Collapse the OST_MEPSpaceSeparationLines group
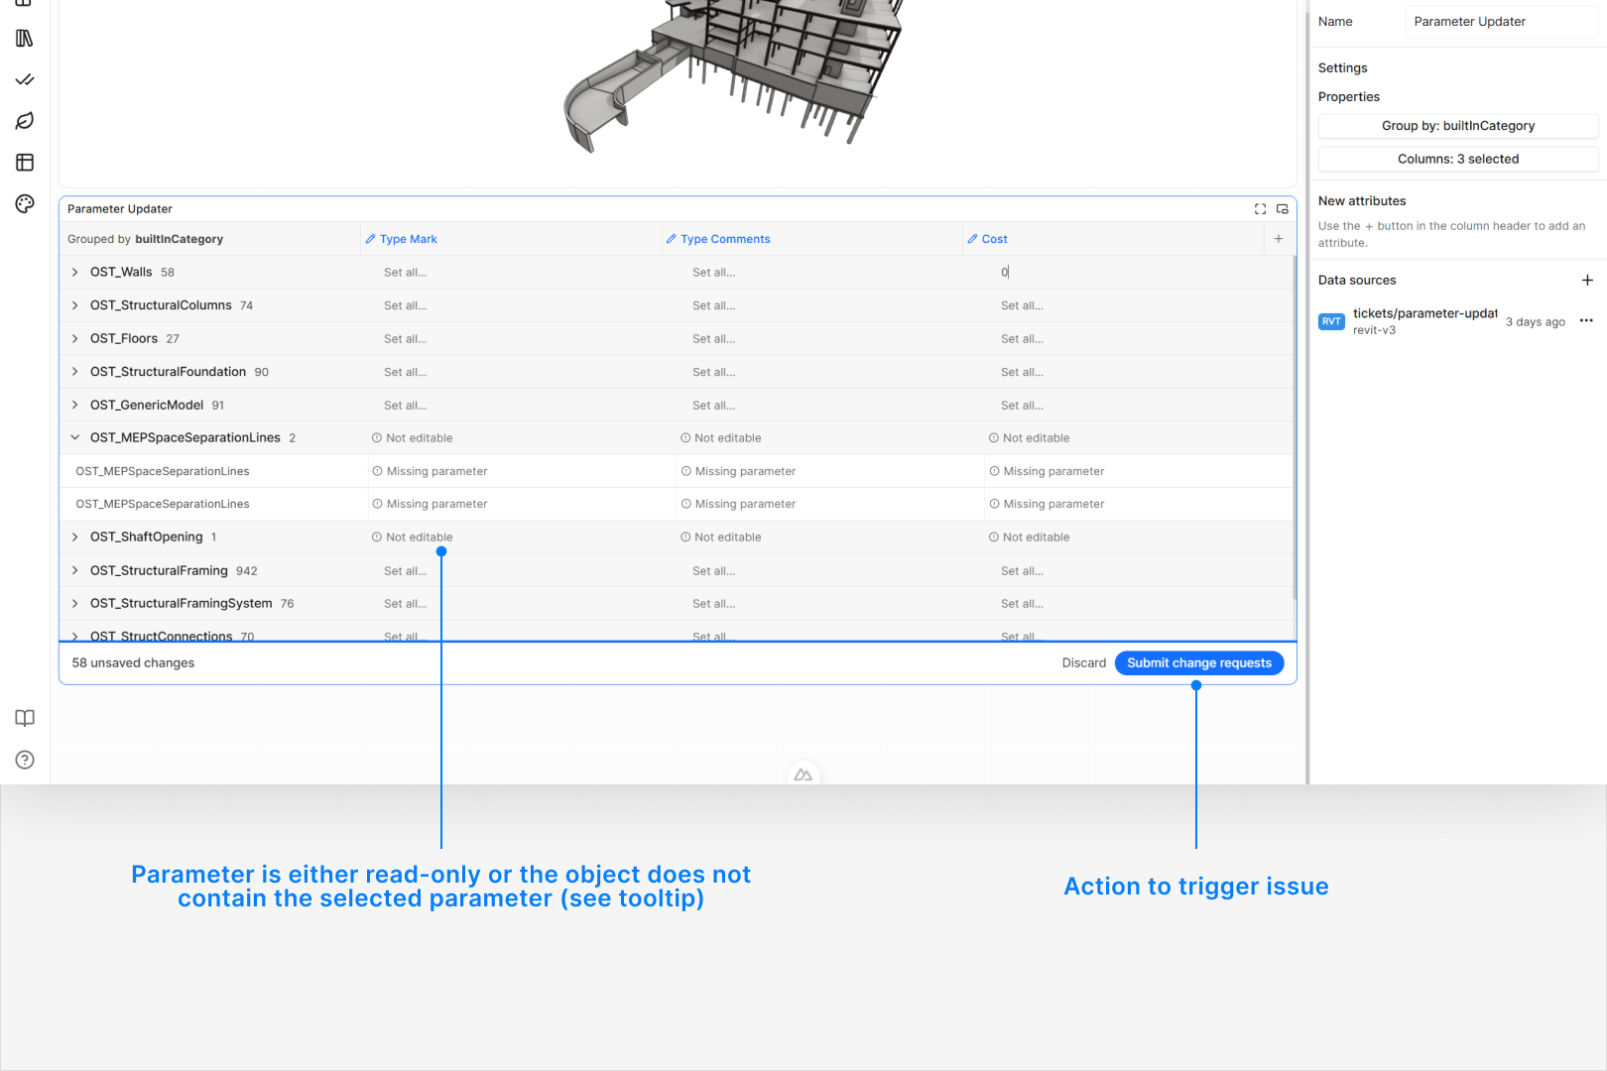1607x1071 pixels. [74, 437]
